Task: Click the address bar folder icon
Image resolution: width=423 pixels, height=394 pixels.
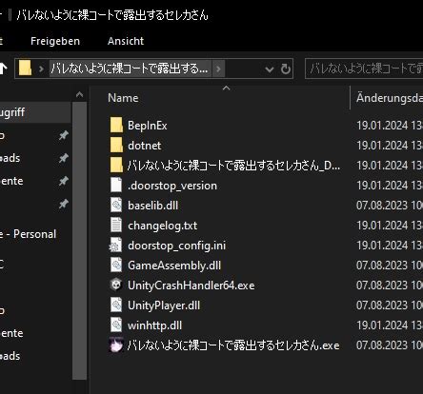Action: [26, 69]
